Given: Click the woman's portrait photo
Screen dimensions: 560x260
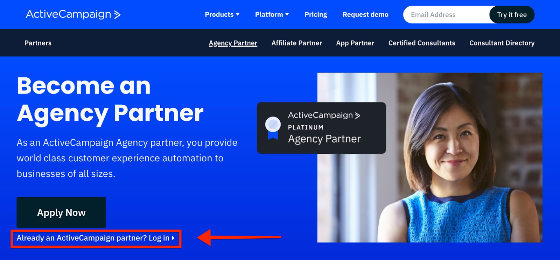Looking at the screenshot, I should coord(430,157).
